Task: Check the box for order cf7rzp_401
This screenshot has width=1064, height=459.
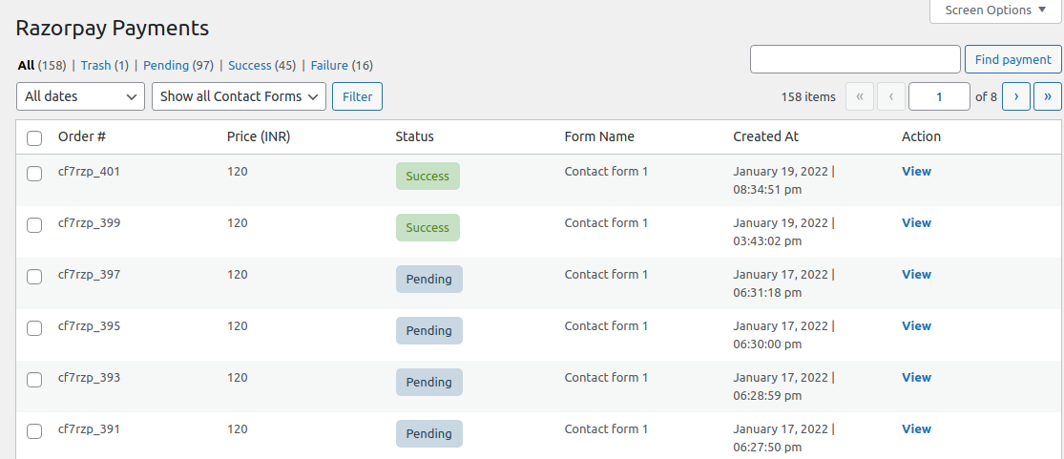Action: (x=34, y=174)
